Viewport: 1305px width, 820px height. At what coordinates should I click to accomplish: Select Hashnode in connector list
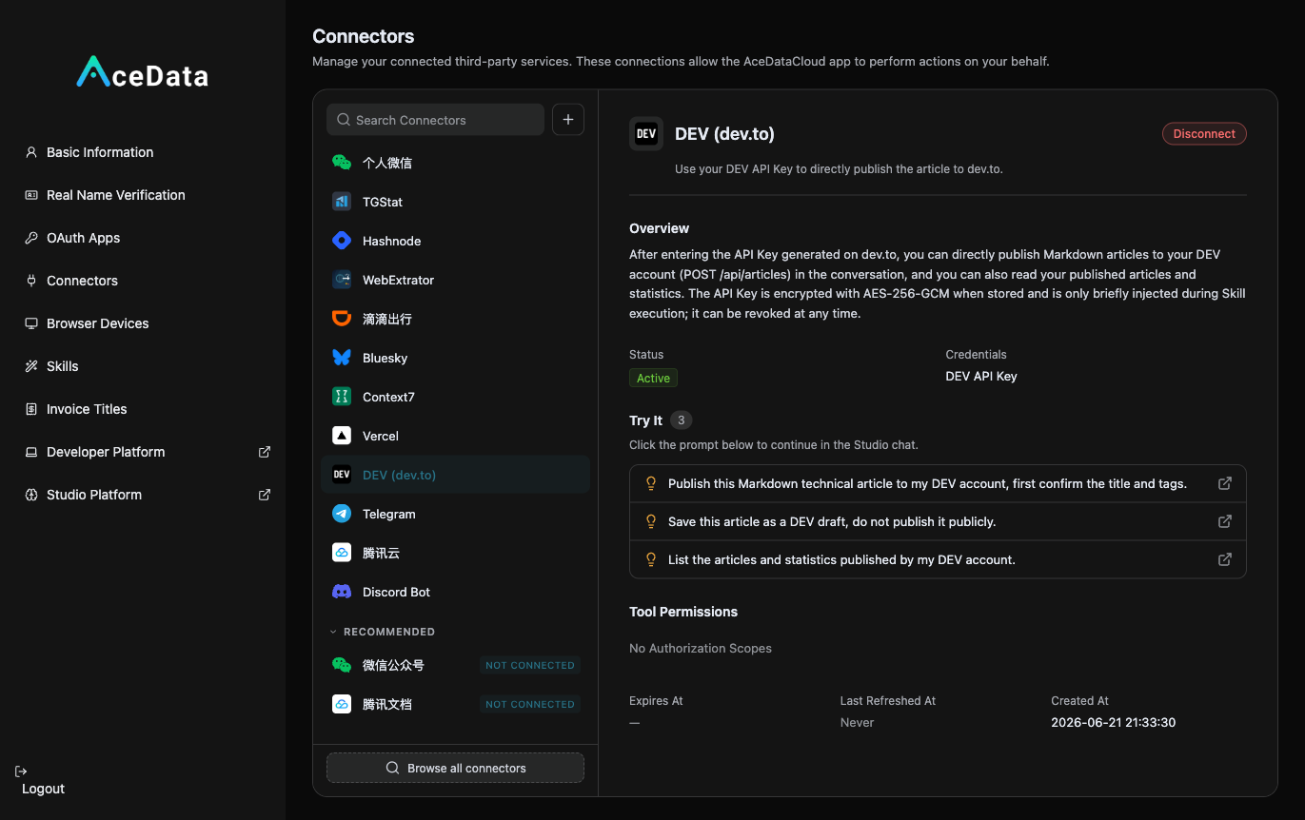[x=455, y=241]
